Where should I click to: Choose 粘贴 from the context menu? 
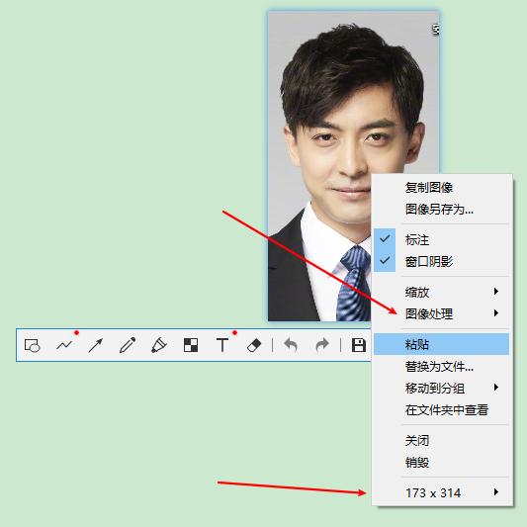pyautogui.click(x=441, y=344)
